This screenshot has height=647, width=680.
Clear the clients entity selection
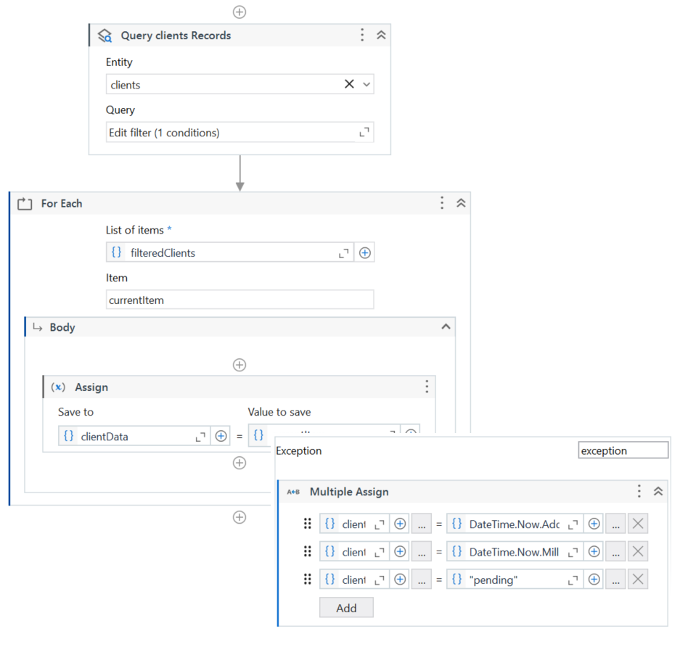[x=349, y=84]
